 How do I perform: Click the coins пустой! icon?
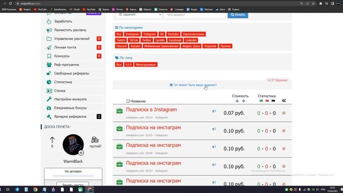tap(95, 140)
